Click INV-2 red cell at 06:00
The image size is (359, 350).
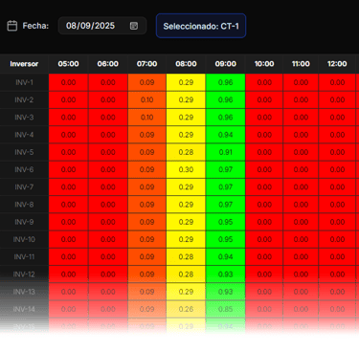108,100
